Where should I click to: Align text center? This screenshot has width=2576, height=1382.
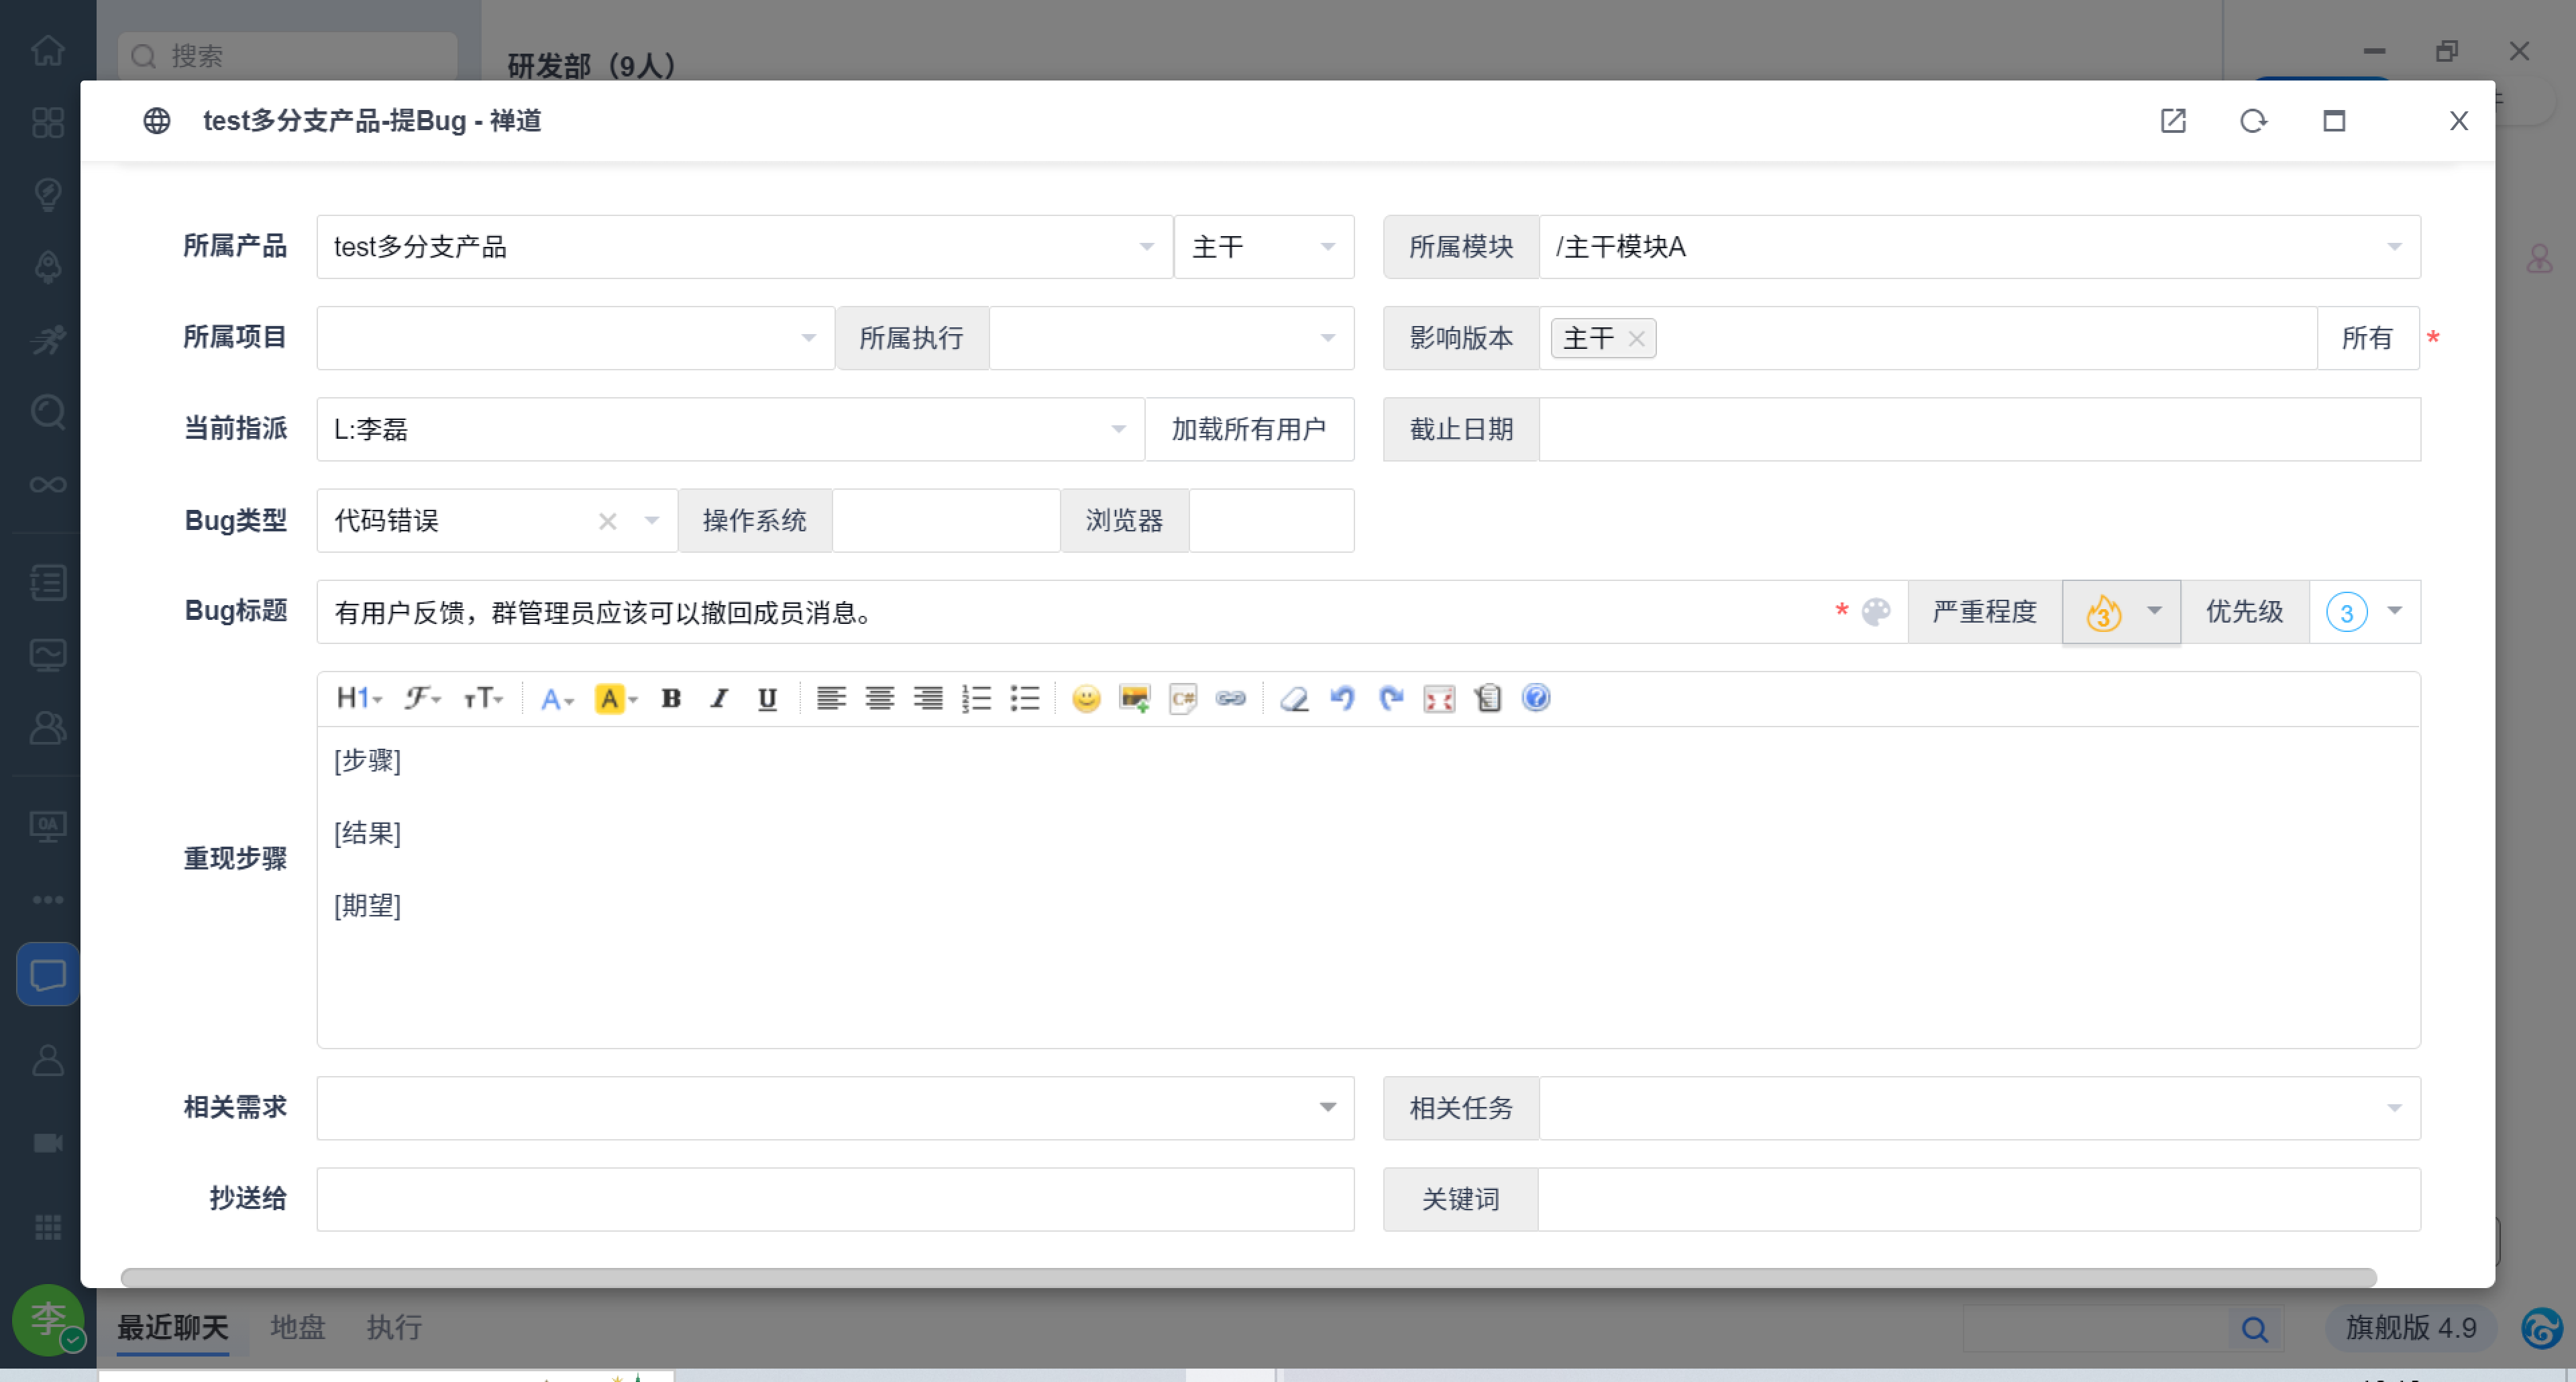pos(880,698)
